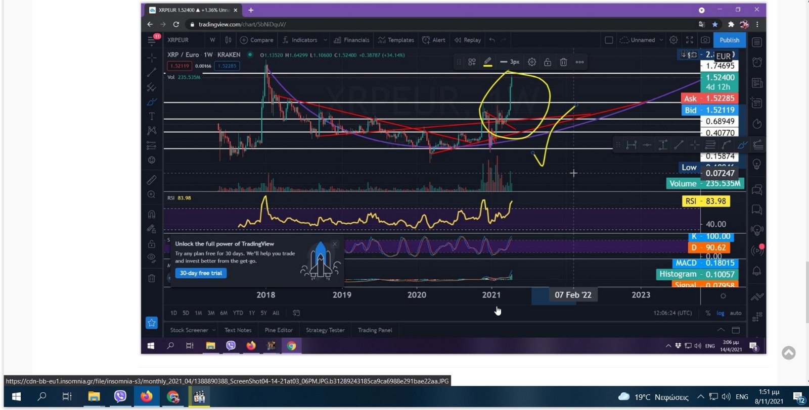This screenshot has width=809, height=410.
Task: Open the pencil line color picker in drawing toolbar
Action: click(x=487, y=62)
